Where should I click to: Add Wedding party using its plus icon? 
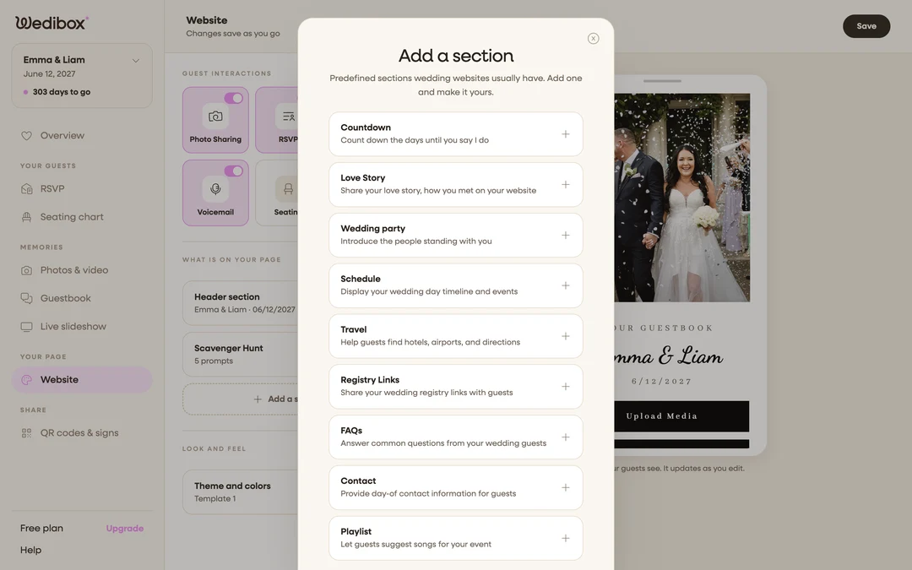coord(565,235)
